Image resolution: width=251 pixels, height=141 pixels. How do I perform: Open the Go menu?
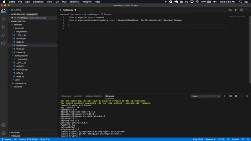[x=57, y=2]
